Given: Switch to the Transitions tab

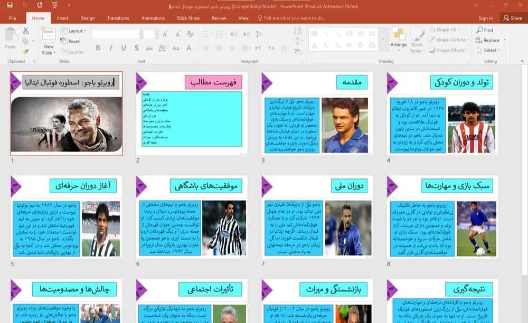Looking at the screenshot, I should point(118,18).
